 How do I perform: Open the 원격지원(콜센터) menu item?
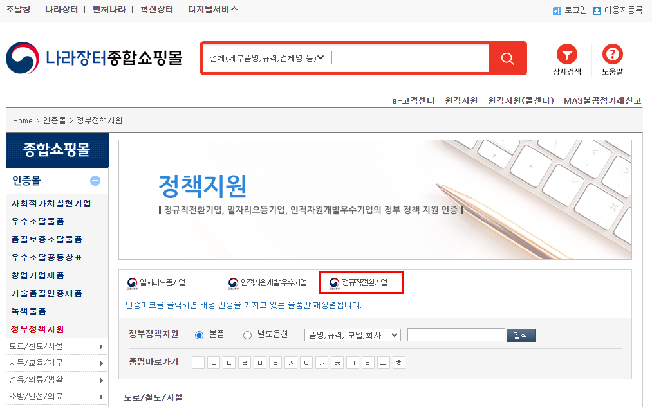point(521,100)
